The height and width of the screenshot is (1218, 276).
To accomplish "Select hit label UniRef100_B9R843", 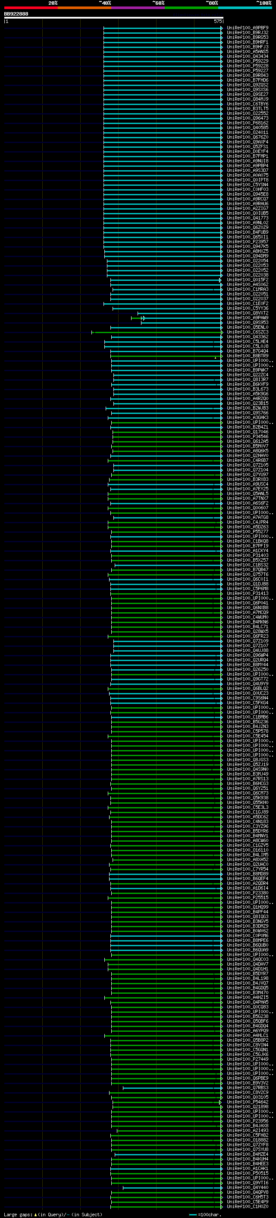I will (x=248, y=75).
